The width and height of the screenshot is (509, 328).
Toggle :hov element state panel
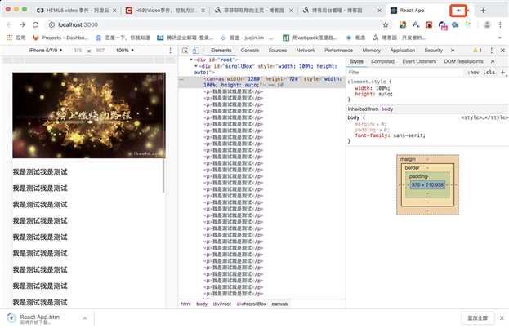coord(473,73)
